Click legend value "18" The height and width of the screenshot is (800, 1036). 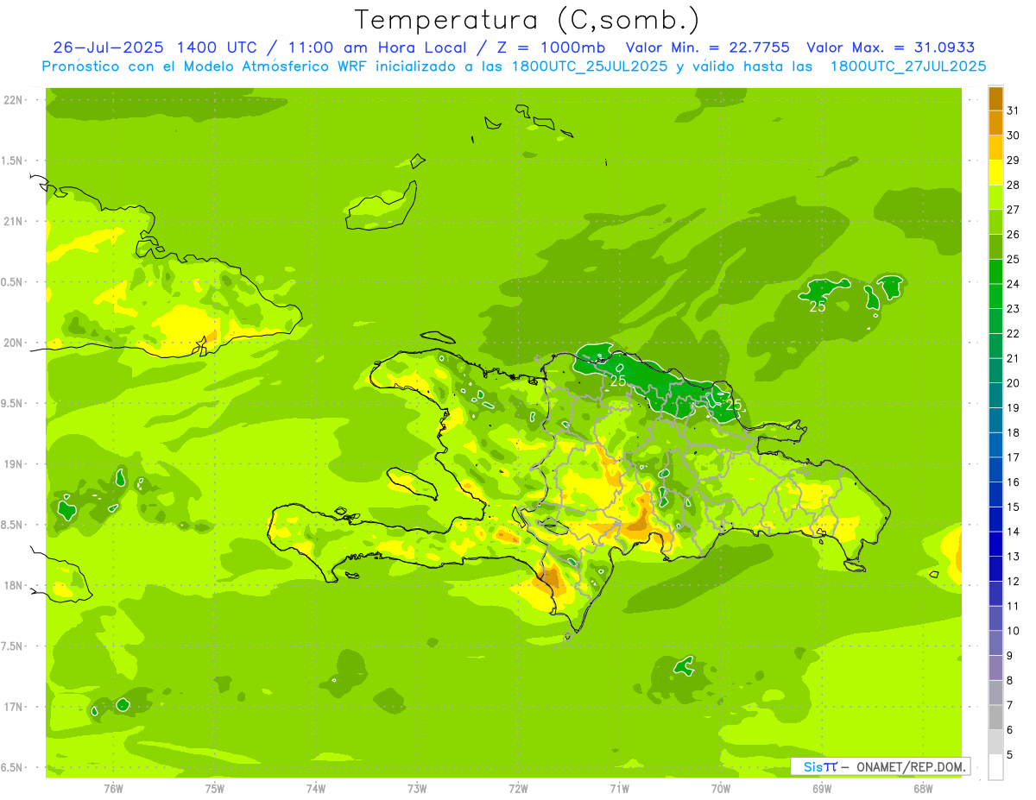pos(1014,432)
